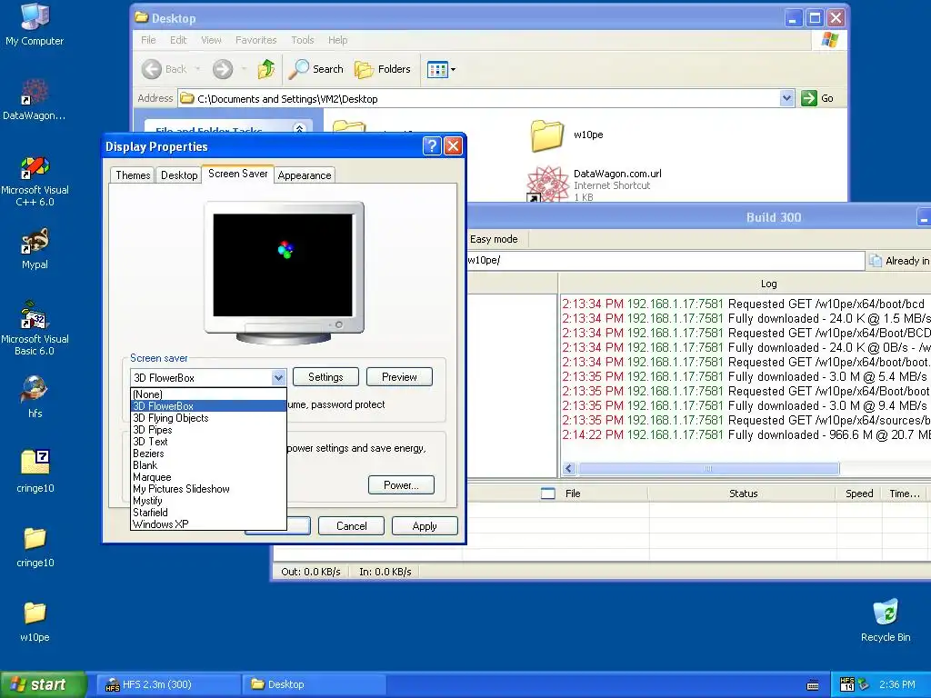931x698 pixels.
Task: Click screen saver Settings button
Action: coord(325,377)
